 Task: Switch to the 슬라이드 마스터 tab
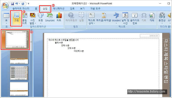tap(21, 9)
